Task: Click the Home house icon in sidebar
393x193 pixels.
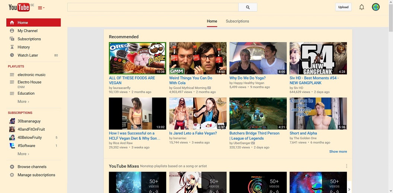Action: click(x=12, y=23)
